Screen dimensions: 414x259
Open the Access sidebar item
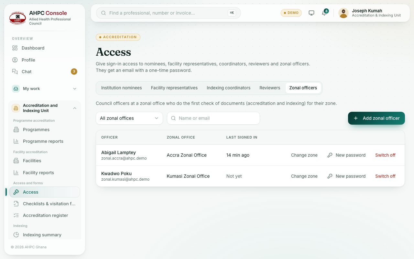pos(45,192)
